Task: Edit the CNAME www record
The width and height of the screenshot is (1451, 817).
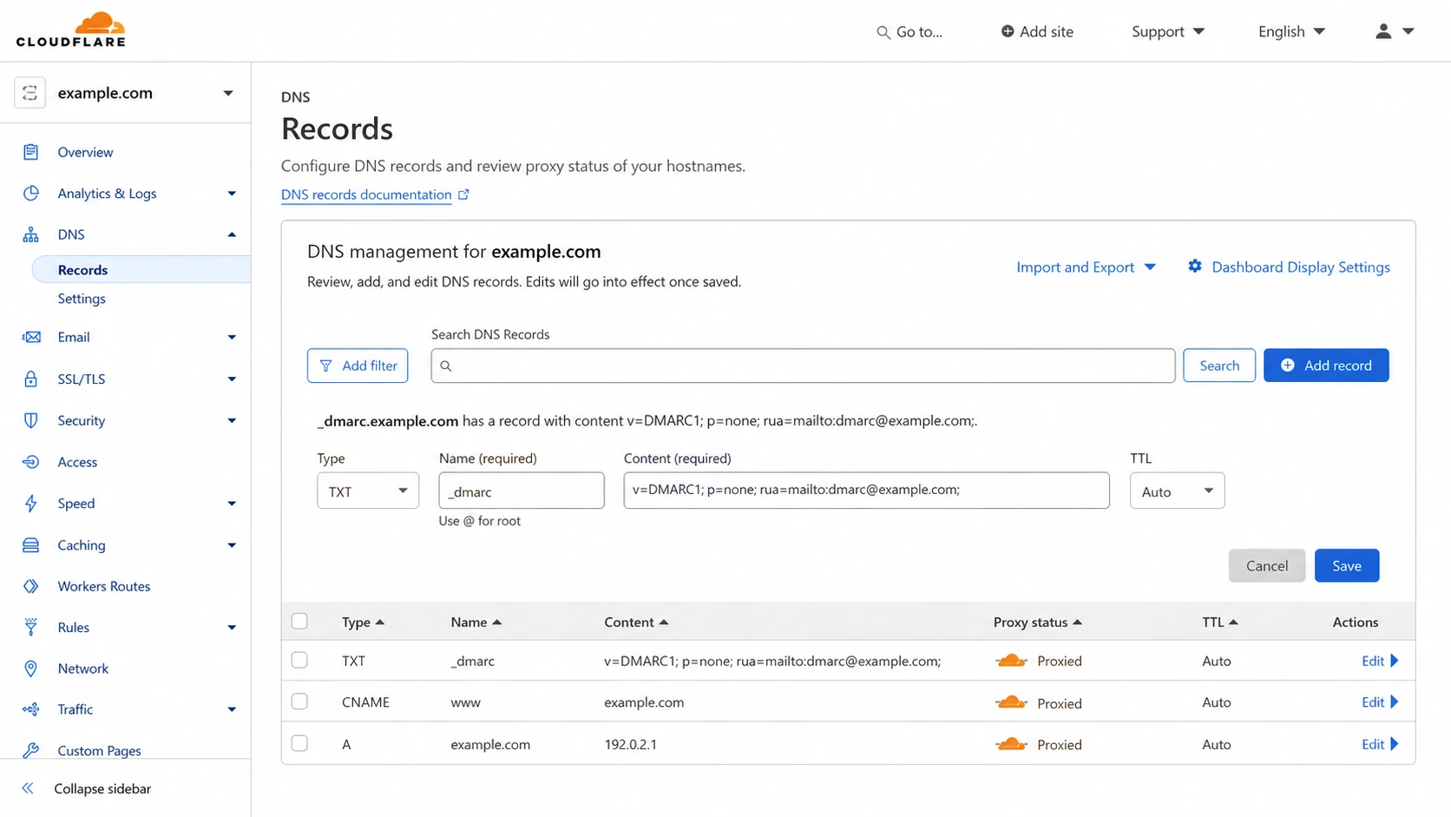Action: (1380, 702)
